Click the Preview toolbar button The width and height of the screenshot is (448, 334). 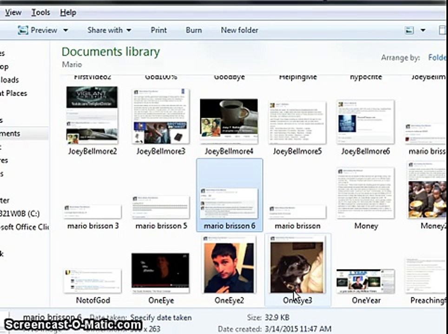pos(38,30)
